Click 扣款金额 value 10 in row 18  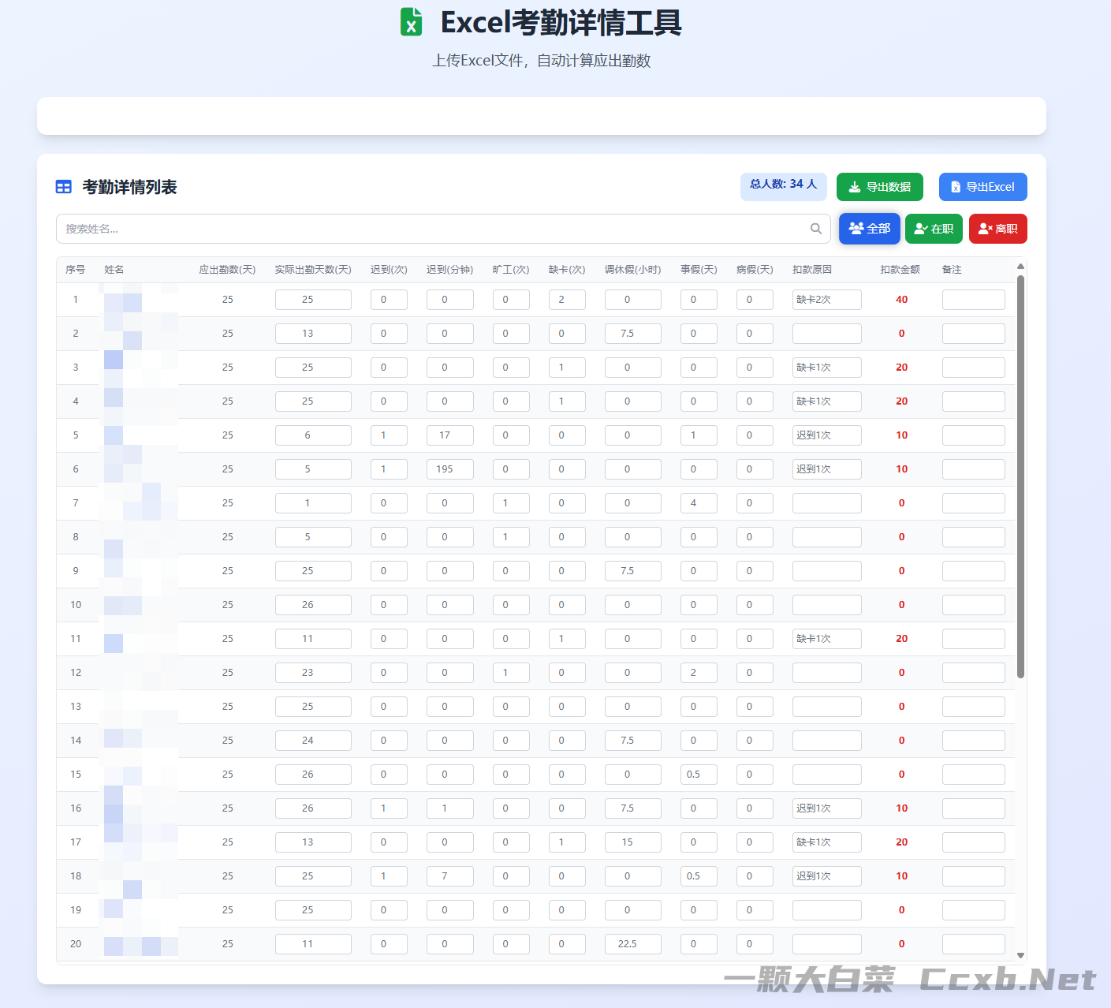tap(901, 876)
